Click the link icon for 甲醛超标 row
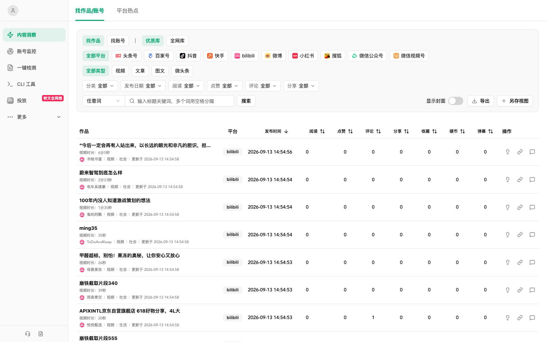The image size is (547, 342). pos(520,262)
